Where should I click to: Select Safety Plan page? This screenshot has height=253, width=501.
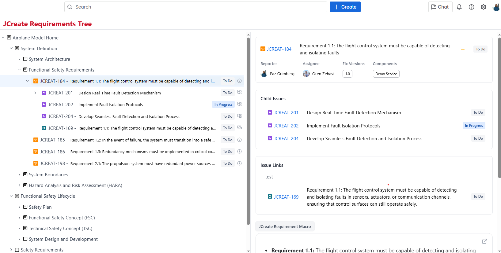coord(40,207)
